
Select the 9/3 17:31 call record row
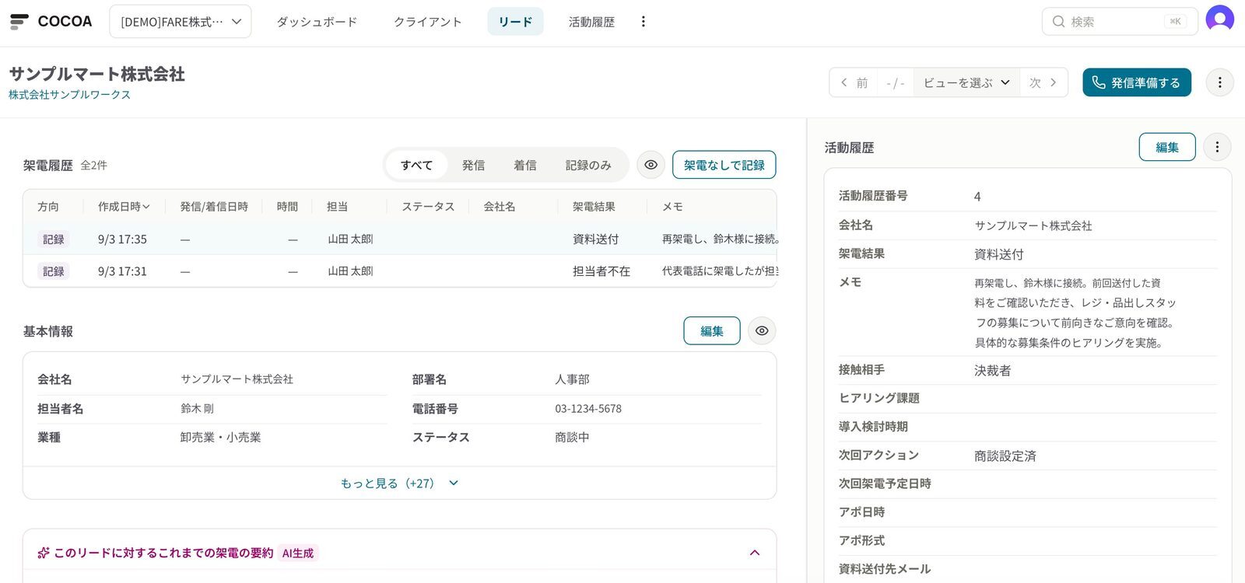click(399, 271)
